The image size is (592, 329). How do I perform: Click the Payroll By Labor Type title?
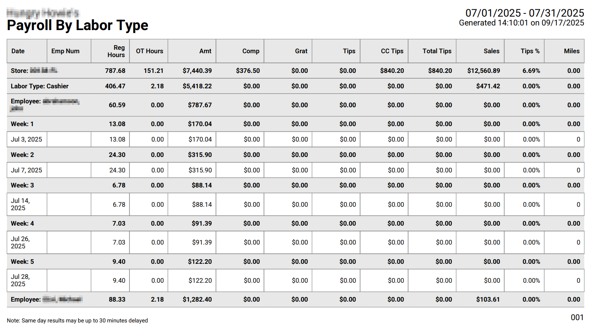78,25
